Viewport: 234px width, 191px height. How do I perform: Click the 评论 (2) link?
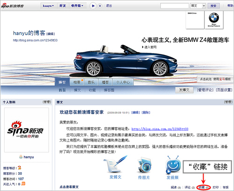pyautogui.click(x=190, y=187)
